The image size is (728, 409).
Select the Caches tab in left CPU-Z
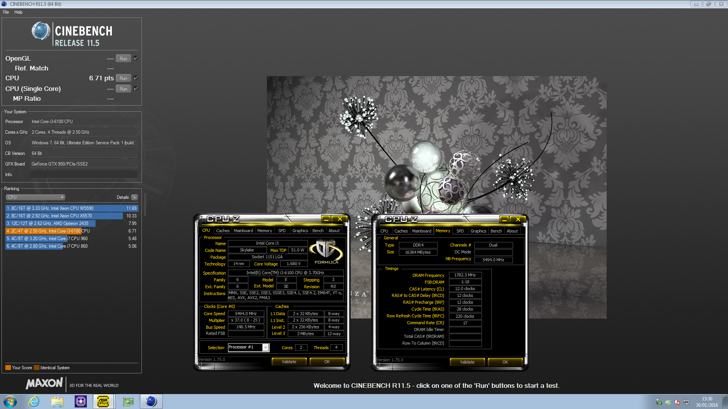coord(223,231)
